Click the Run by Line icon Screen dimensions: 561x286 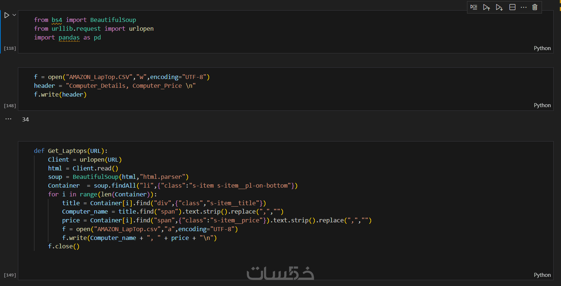(x=474, y=7)
